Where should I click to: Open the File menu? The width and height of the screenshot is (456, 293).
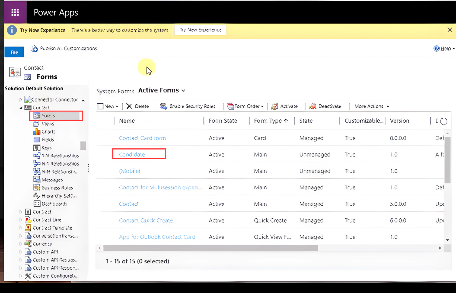point(14,52)
